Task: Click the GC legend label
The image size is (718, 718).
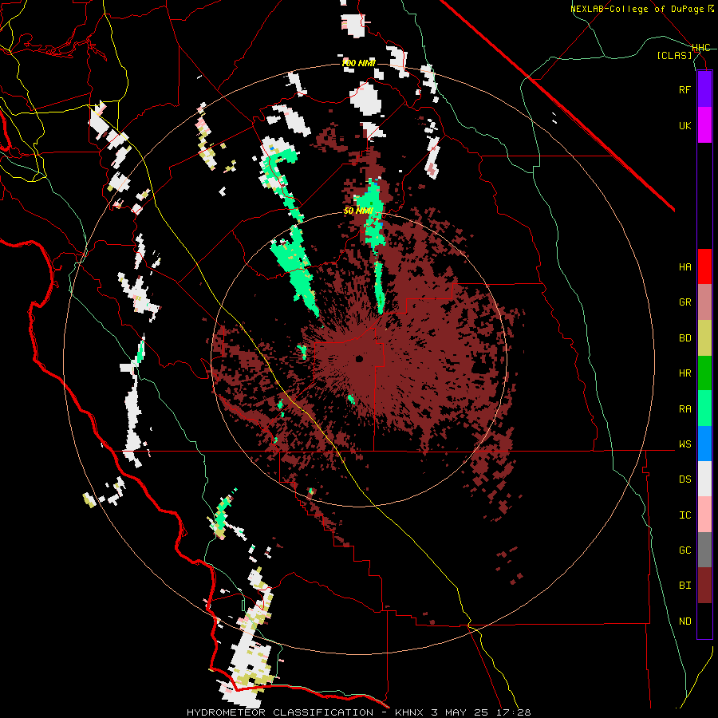Action: (x=684, y=550)
